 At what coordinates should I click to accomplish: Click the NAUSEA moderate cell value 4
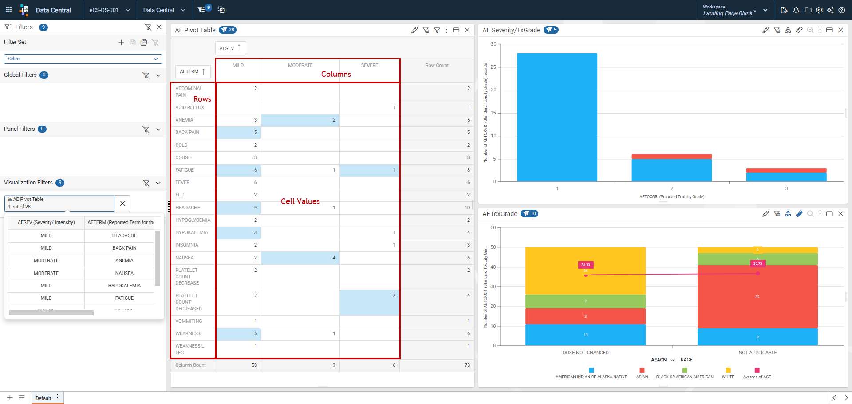point(300,258)
